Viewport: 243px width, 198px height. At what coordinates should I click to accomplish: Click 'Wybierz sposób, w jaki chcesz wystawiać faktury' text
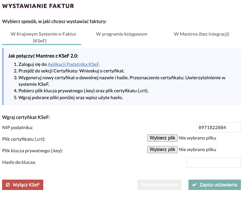[x=55, y=21]
